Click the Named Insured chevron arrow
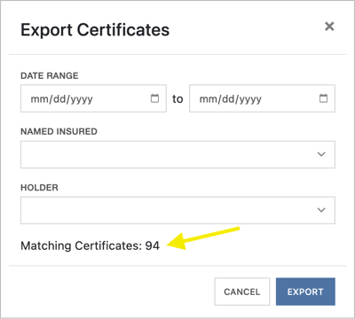 pyautogui.click(x=321, y=154)
